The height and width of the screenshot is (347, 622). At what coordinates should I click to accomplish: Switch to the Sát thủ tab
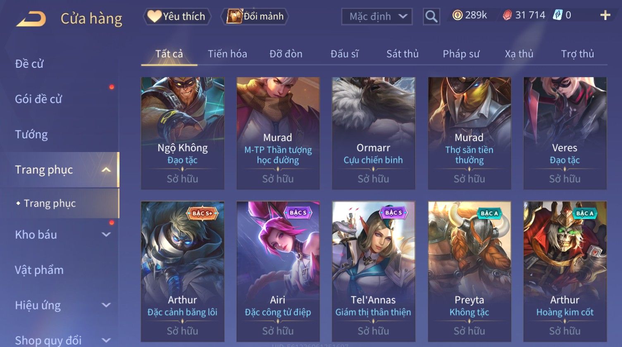pyautogui.click(x=402, y=54)
